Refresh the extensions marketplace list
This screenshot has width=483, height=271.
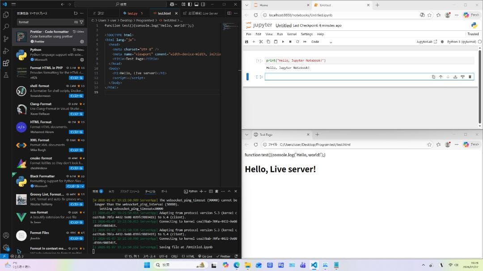(76, 13)
